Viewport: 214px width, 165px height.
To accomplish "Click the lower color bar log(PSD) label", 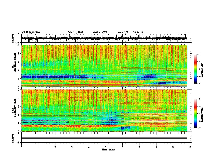I will pos(202,115).
